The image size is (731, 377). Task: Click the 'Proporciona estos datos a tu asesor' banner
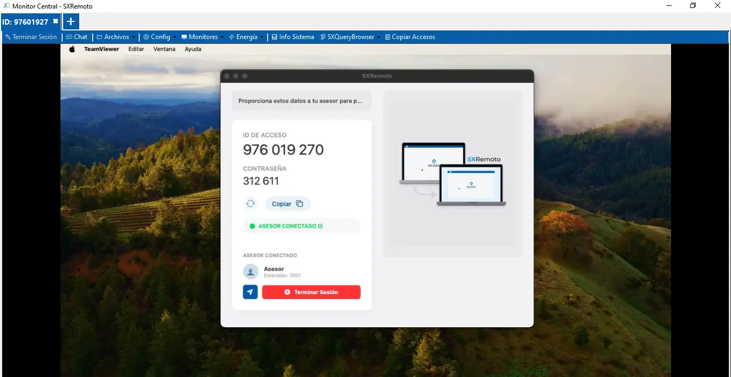pyautogui.click(x=301, y=101)
